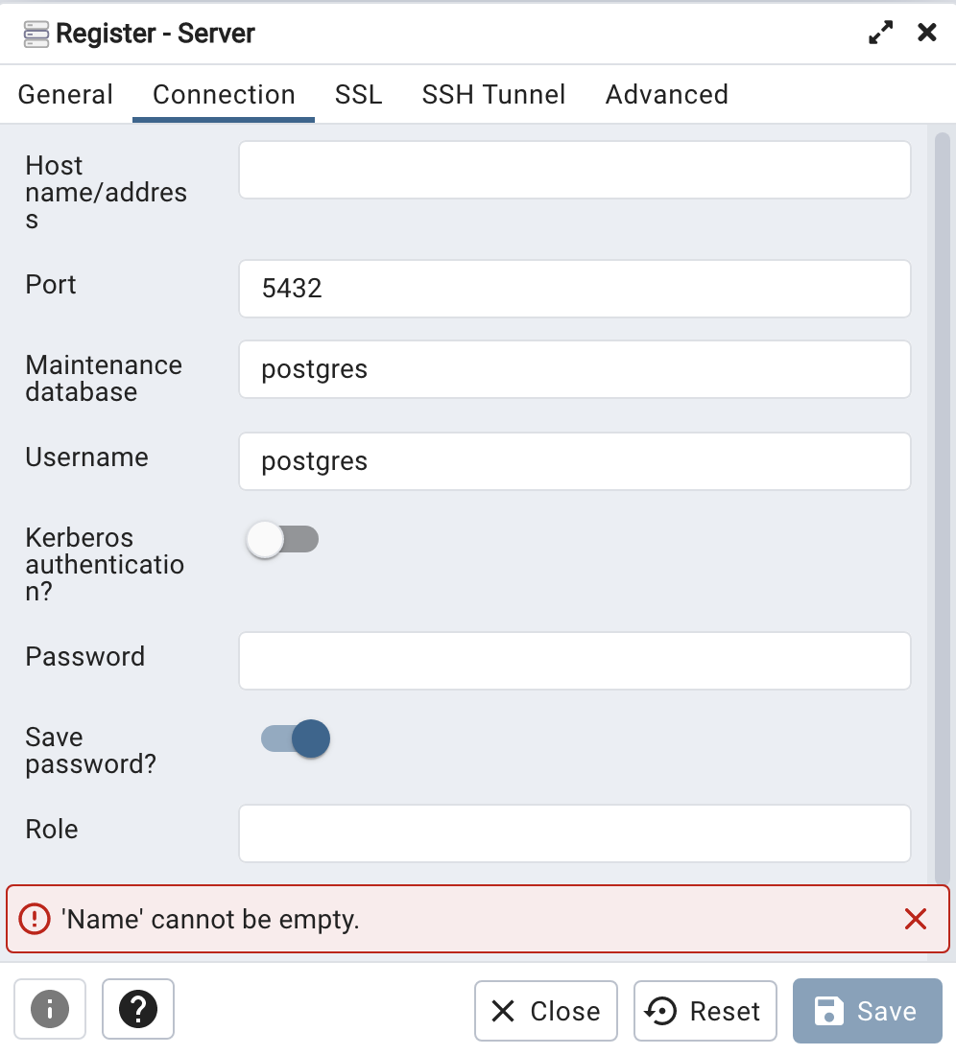This screenshot has width=956, height=1055.
Task: Close the Register - Server dialog with X icon
Action: [927, 33]
